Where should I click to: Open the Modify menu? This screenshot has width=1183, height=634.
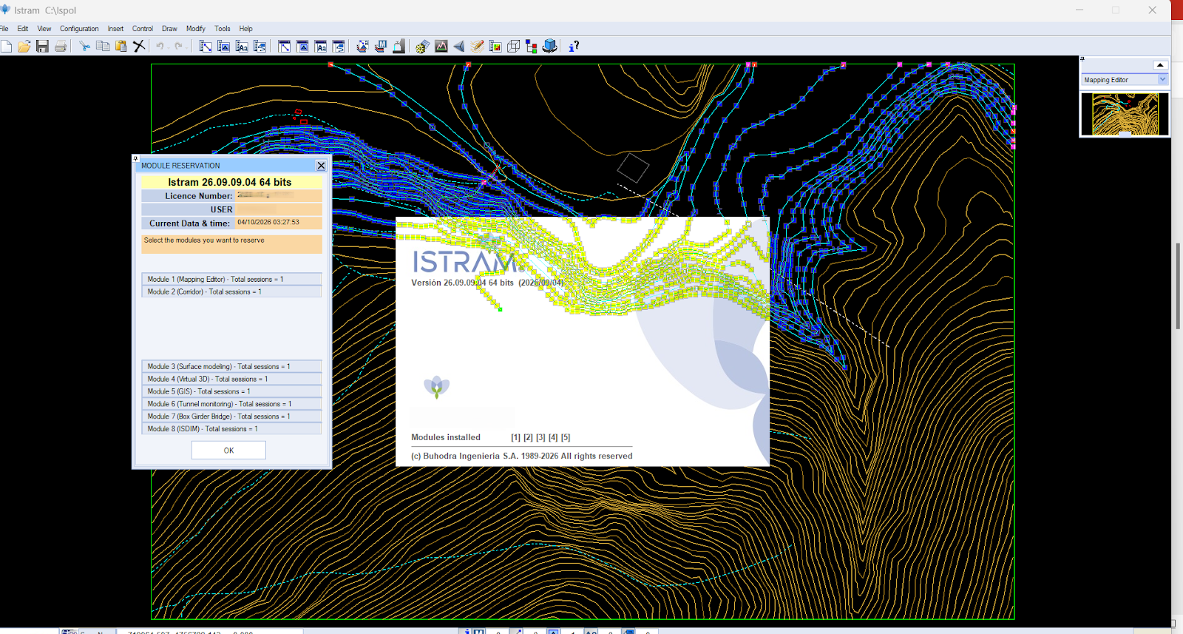pyautogui.click(x=196, y=29)
